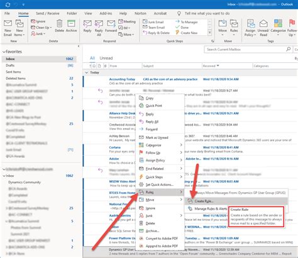Switch to the Unread filter
Screen dimensions: 298x258
[106, 58]
